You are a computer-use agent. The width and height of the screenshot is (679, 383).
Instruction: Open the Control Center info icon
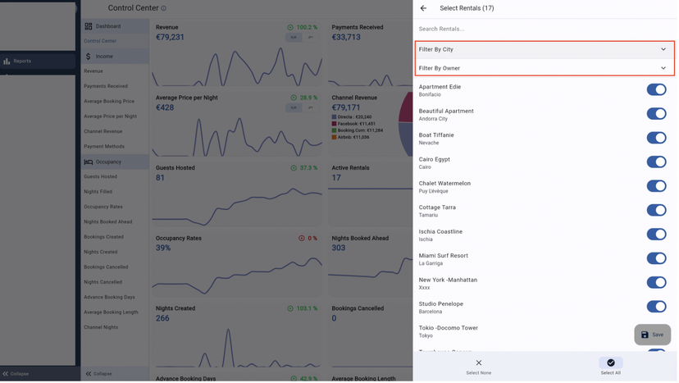pos(164,8)
